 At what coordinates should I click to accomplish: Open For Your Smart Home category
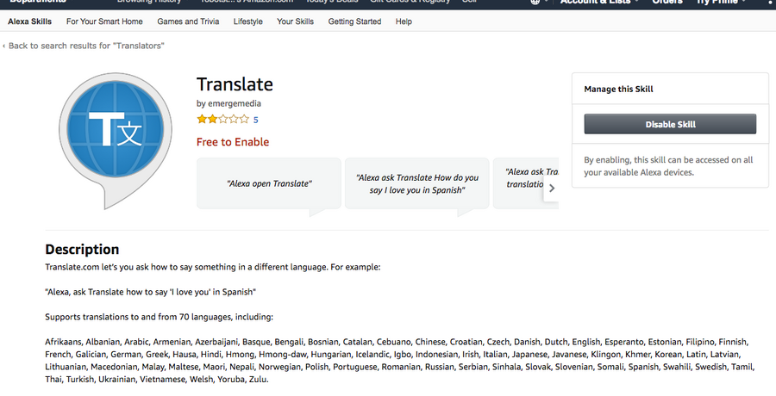(x=104, y=22)
